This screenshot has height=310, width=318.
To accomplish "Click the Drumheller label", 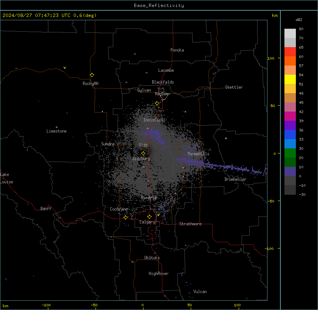I will pos(235,179).
